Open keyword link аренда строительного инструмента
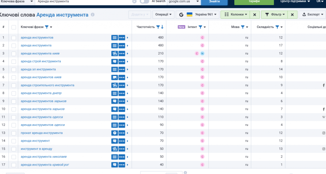The image size is (326, 174). coord(48,85)
